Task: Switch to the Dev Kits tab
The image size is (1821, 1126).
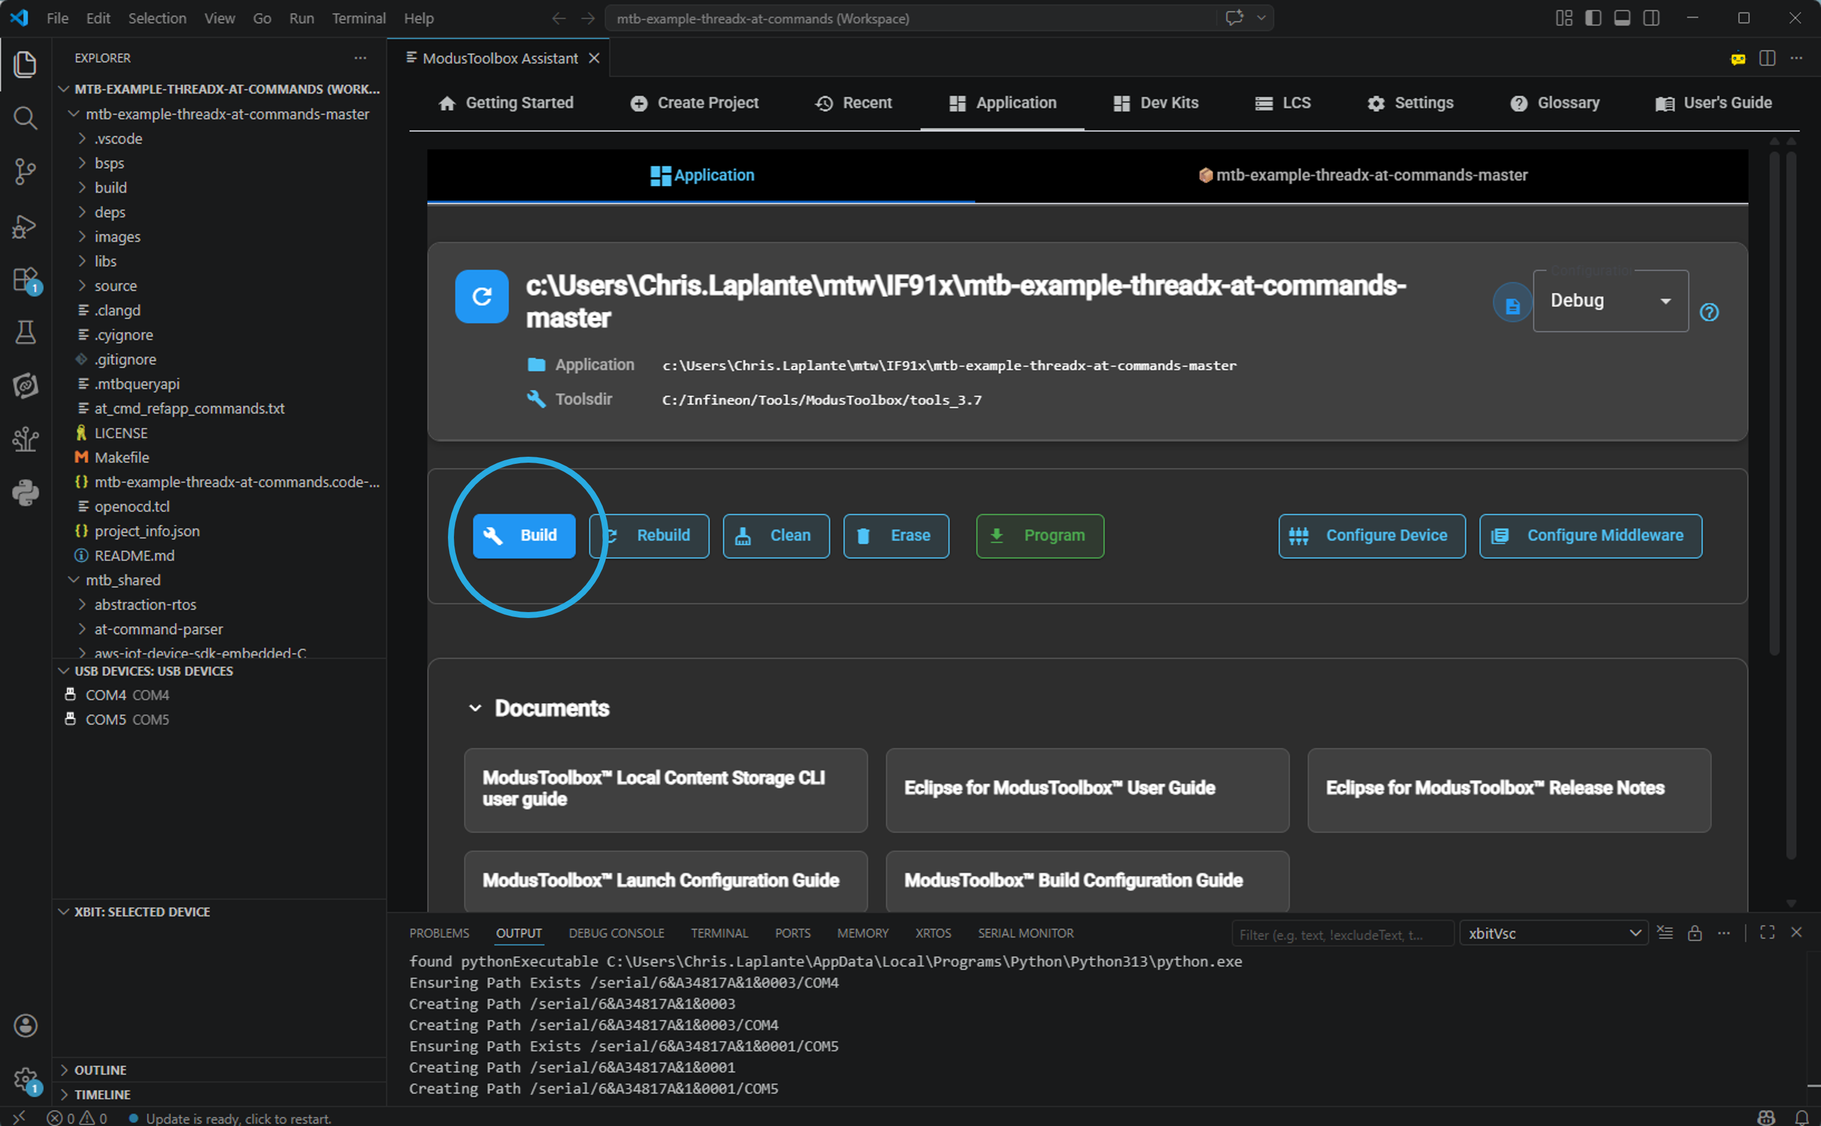Action: [x=1155, y=103]
